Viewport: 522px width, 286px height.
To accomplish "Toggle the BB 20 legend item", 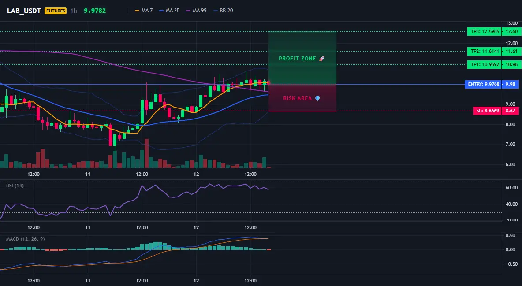I will pos(223,11).
